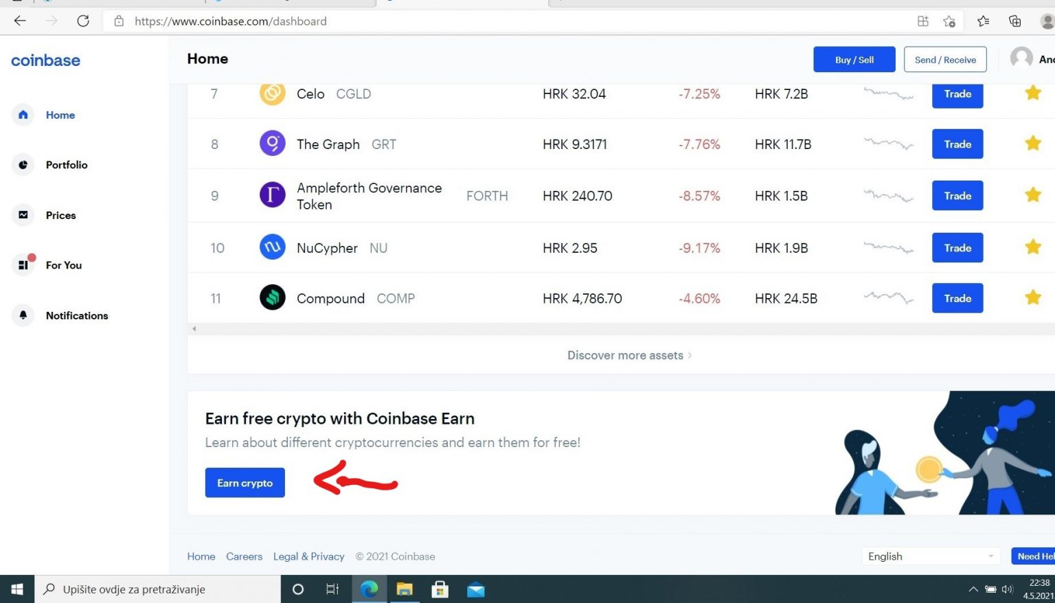Screen dimensions: 1055x603
Task: Open Microsoft Edge from the taskbar
Action: tap(370, 589)
